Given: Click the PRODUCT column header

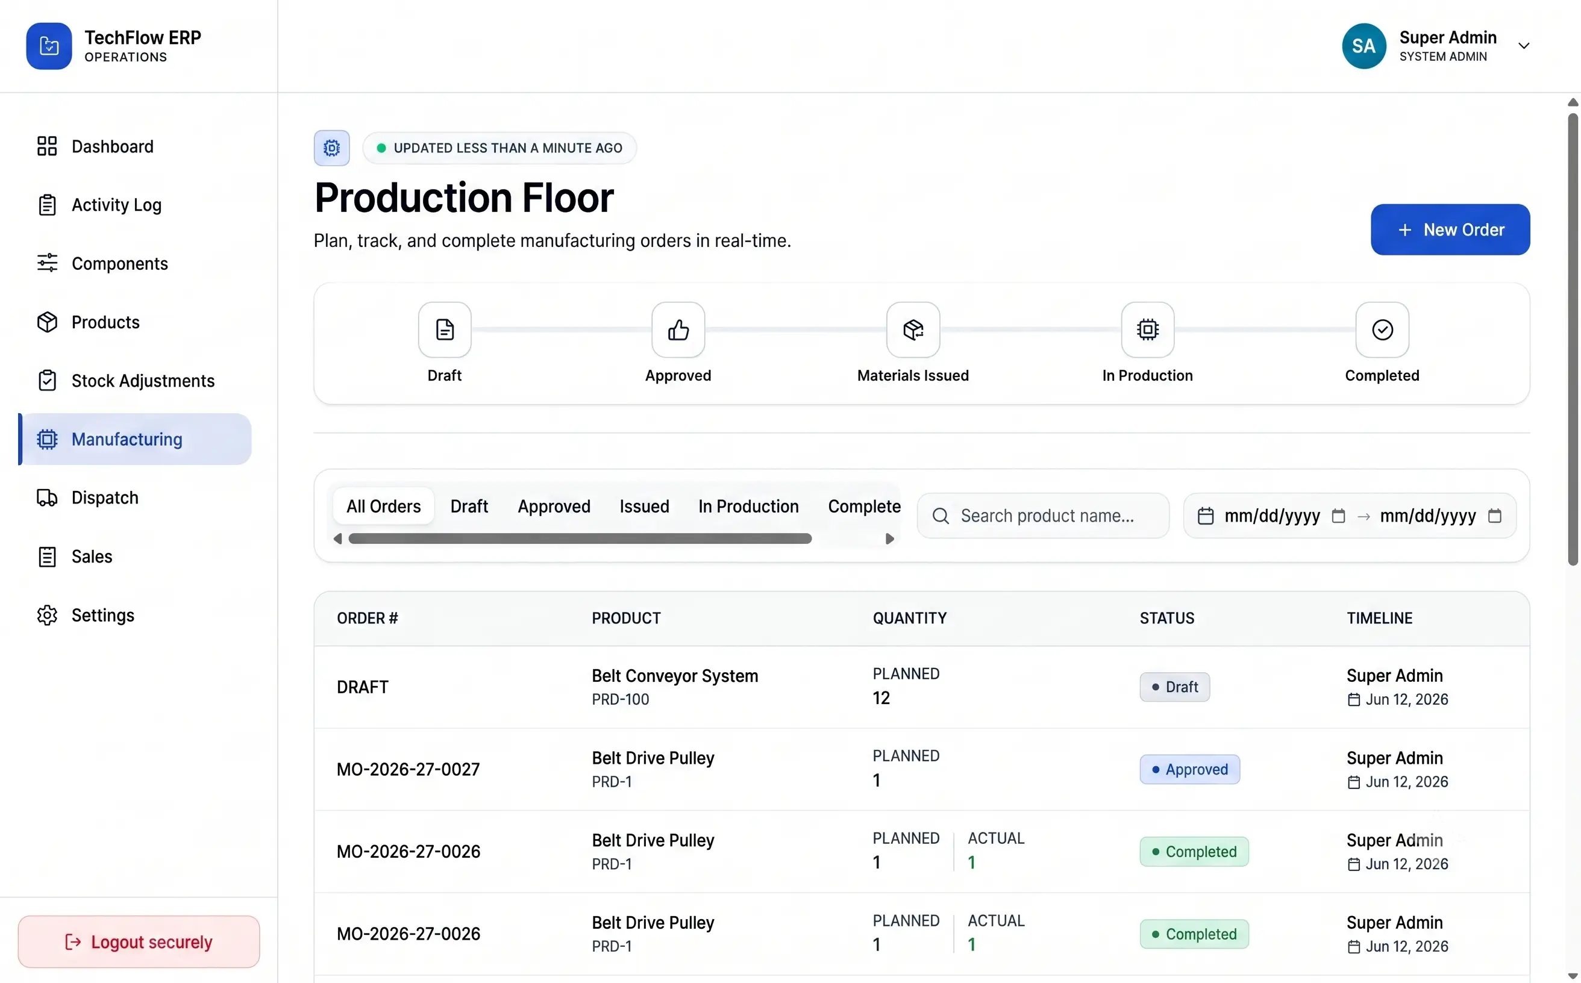Looking at the screenshot, I should [x=626, y=618].
